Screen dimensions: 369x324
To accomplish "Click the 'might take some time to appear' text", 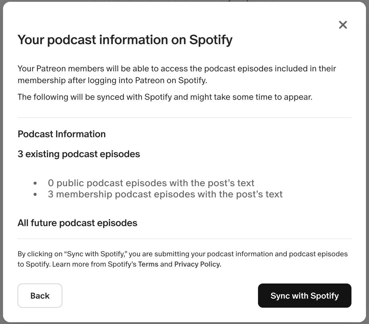I will point(251,97).
